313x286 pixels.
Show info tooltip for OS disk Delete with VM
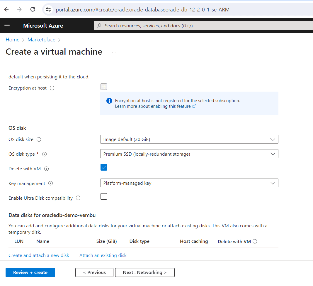[46, 169]
